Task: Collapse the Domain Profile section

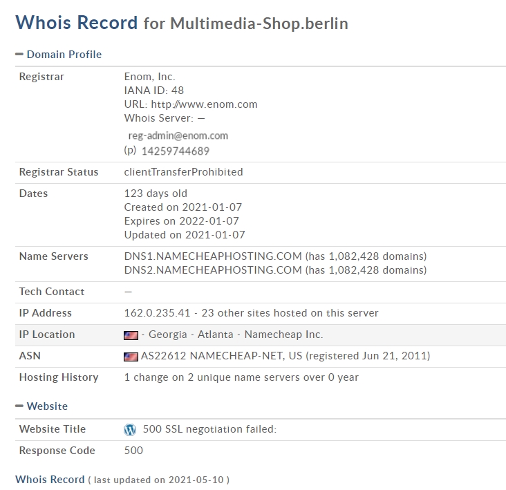Action: point(19,54)
